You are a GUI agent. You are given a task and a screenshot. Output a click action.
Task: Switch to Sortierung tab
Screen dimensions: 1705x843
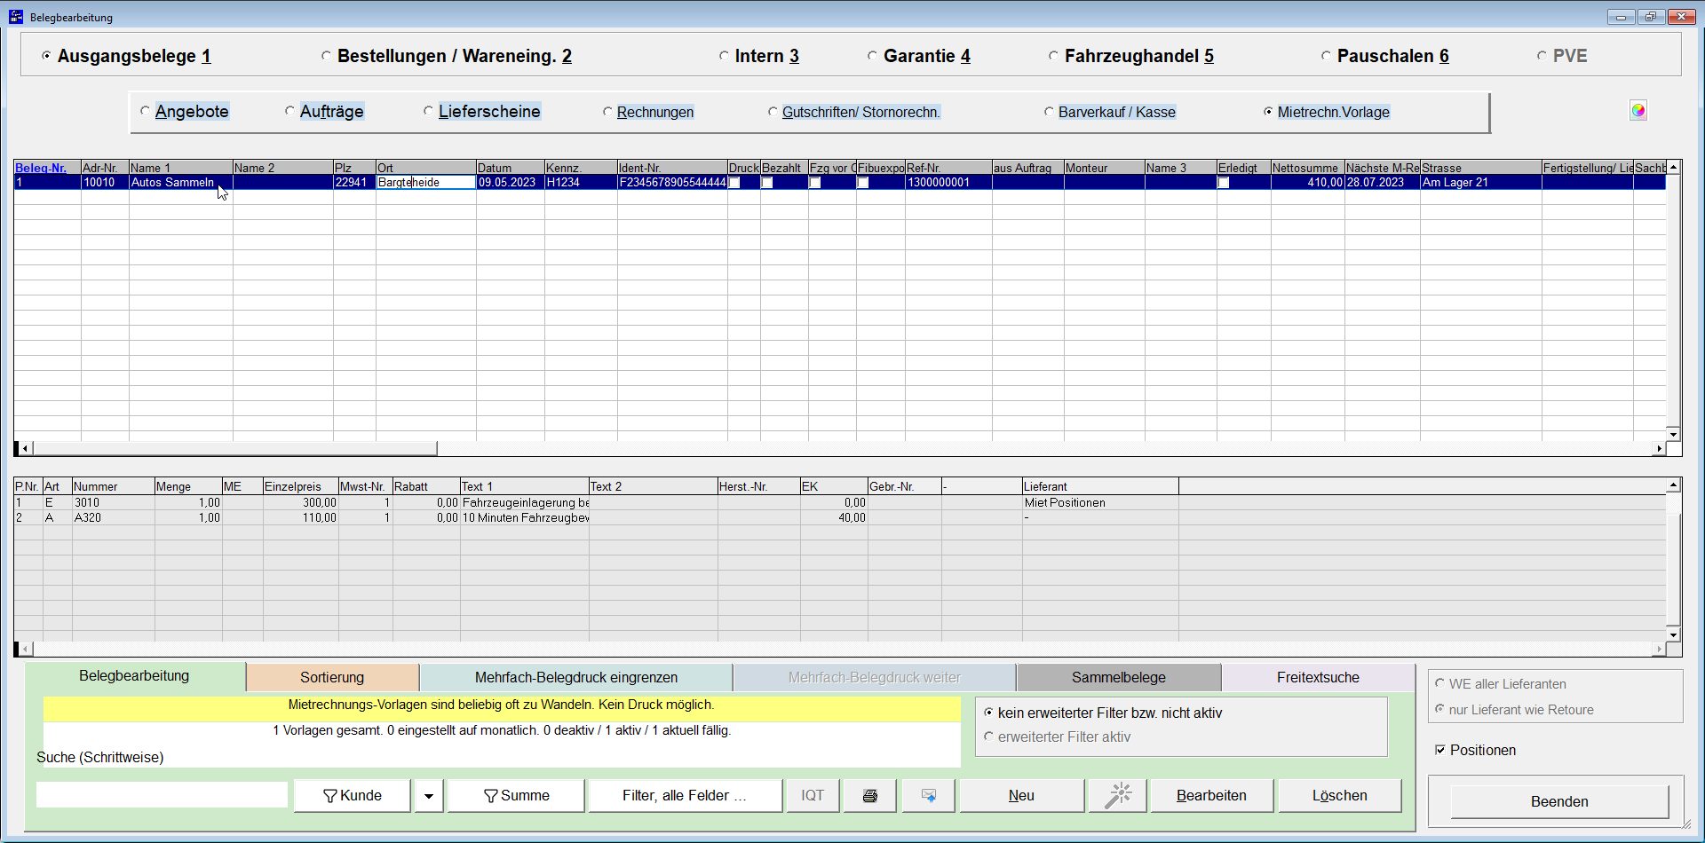[x=332, y=677]
